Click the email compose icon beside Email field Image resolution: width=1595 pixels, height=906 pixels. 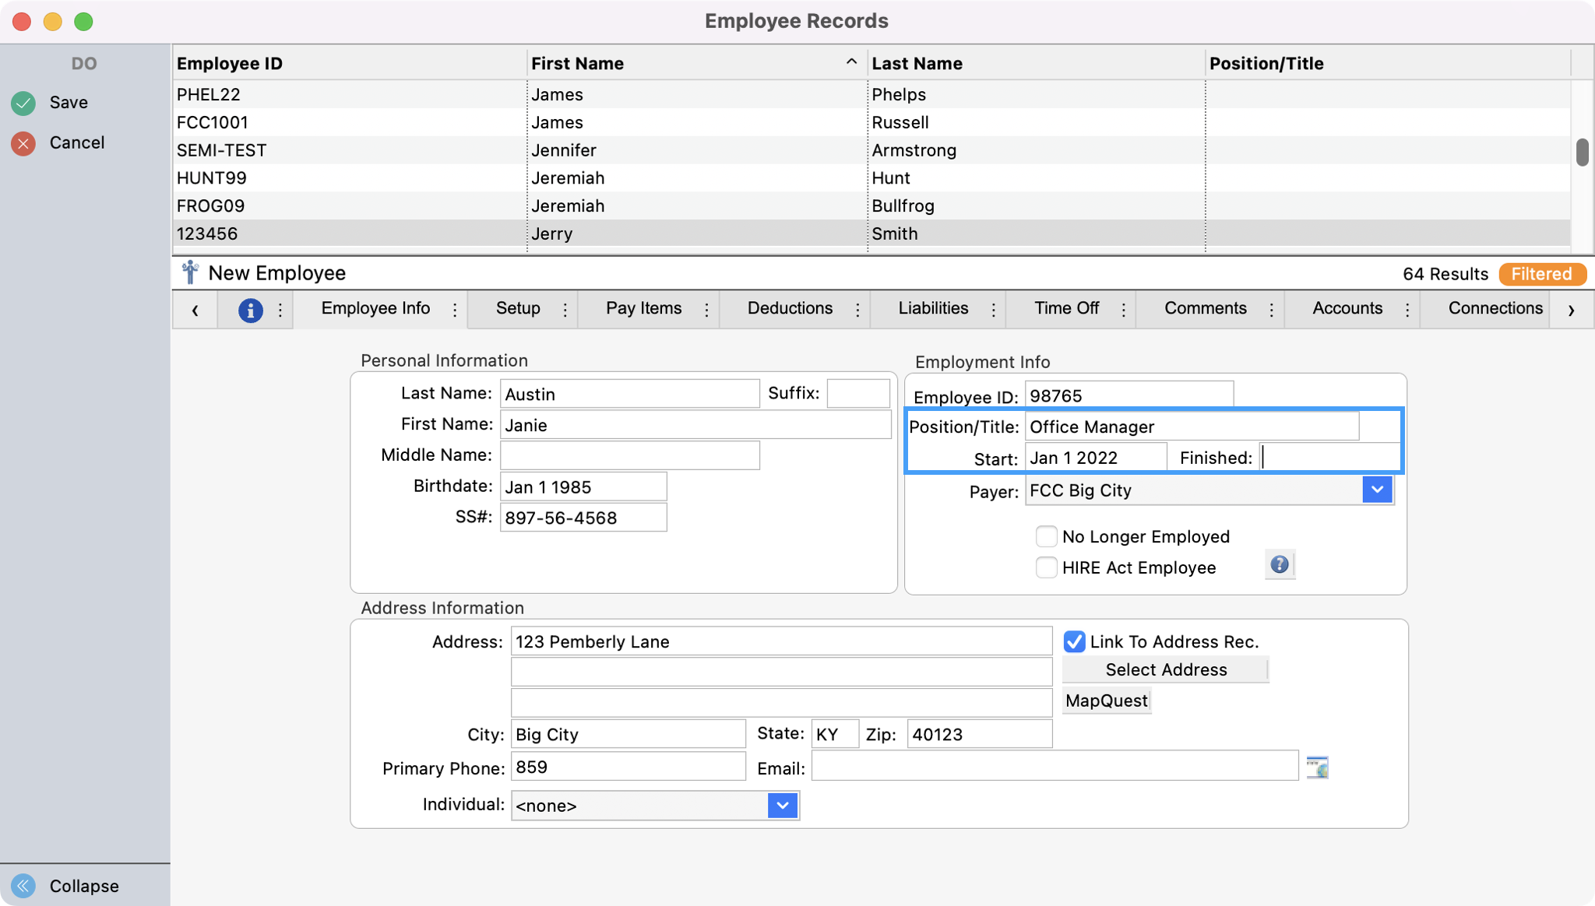click(1317, 767)
